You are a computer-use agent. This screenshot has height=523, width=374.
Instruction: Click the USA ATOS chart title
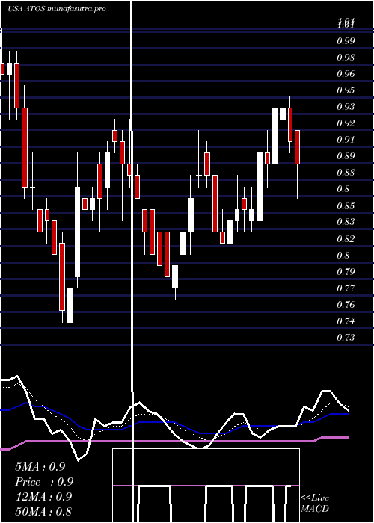pyautogui.click(x=57, y=9)
